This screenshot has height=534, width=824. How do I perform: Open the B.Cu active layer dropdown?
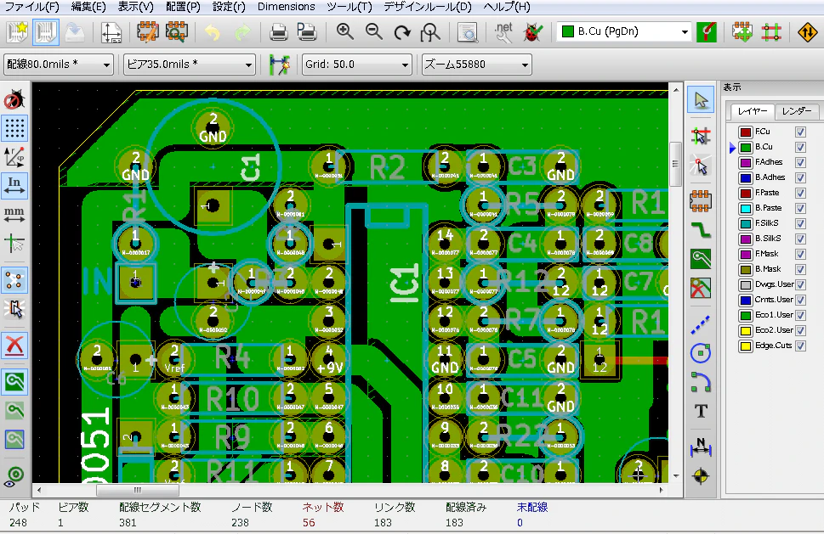pyautogui.click(x=624, y=32)
